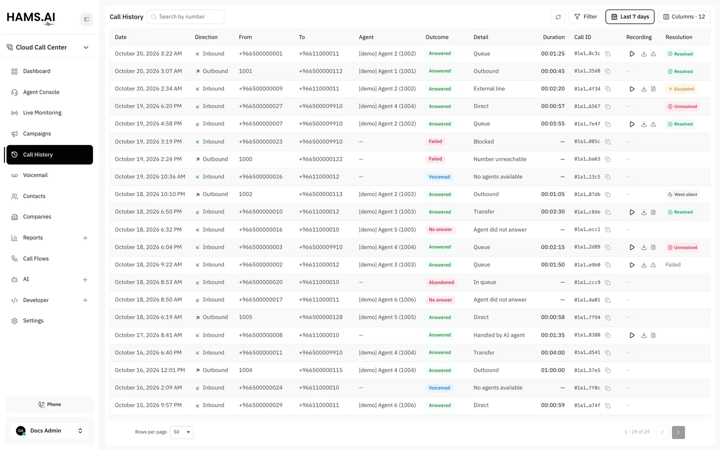
Task: Open the Columns · 12 selector
Action: point(684,17)
